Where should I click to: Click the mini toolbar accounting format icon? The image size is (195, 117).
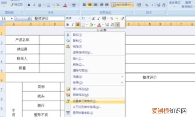point(104,19)
